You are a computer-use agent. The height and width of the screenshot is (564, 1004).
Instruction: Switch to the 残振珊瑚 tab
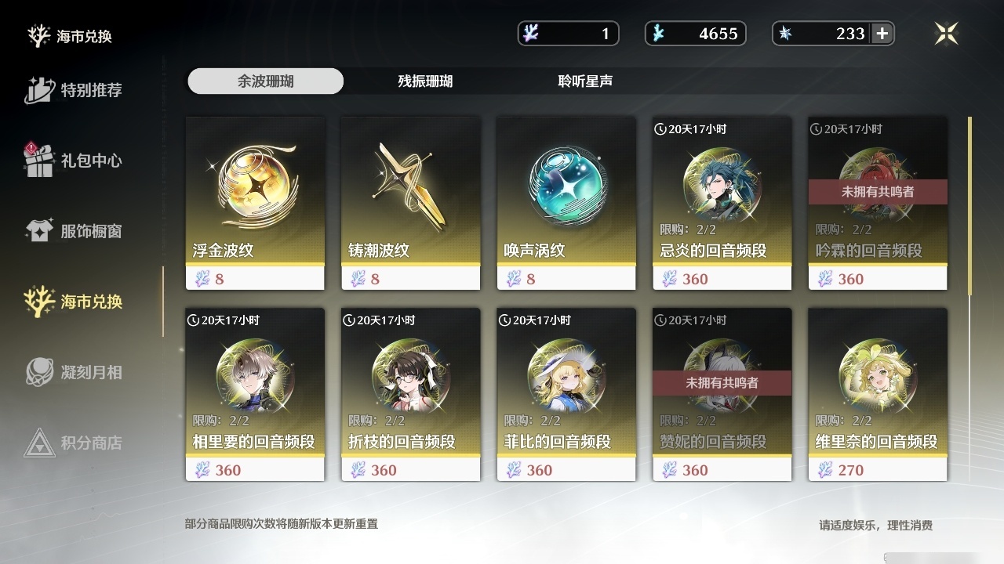click(425, 81)
